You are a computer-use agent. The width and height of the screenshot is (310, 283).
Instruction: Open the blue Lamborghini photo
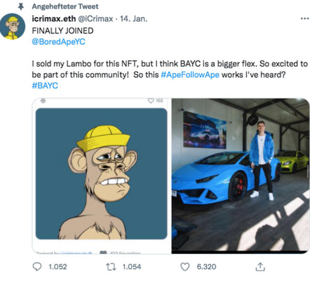240,176
